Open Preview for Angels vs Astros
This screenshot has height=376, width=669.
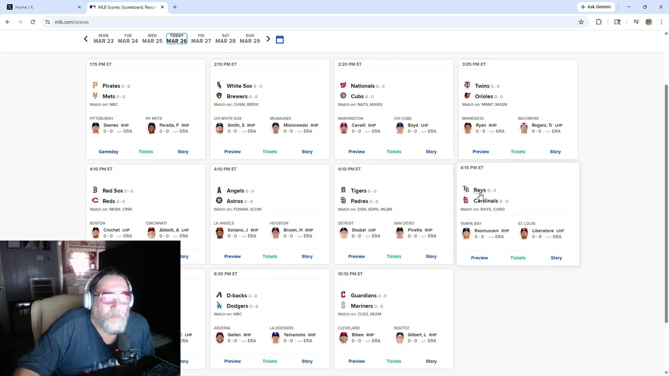[x=233, y=256]
